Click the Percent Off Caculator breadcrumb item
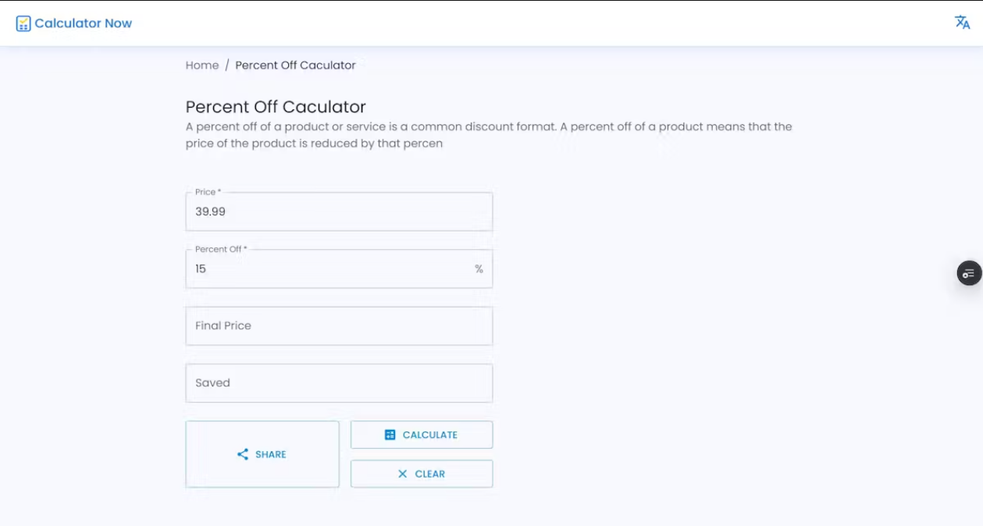Viewport: 983px width, 526px height. (295, 66)
